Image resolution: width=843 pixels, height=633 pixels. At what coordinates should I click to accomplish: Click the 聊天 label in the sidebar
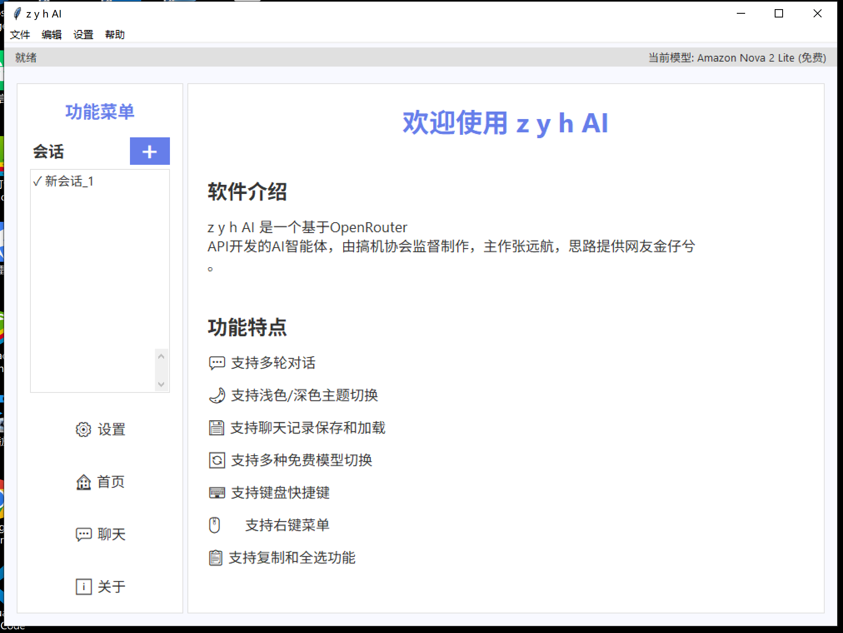[x=111, y=534]
